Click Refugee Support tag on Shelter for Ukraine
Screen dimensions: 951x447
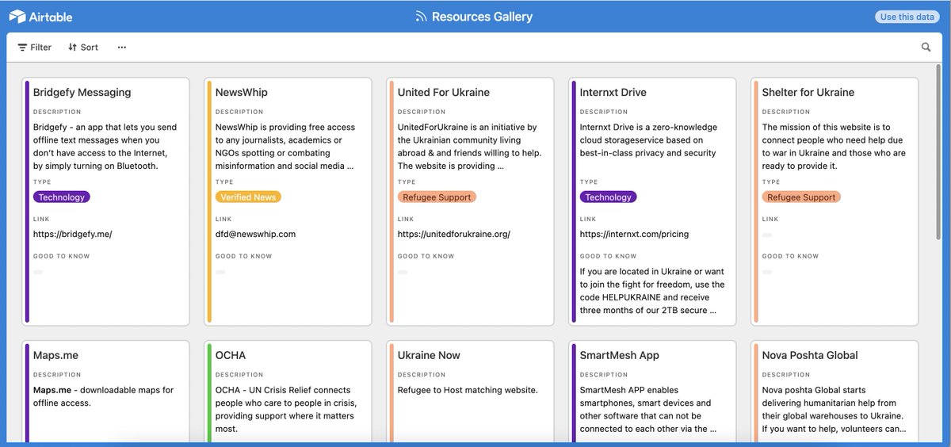click(x=801, y=197)
